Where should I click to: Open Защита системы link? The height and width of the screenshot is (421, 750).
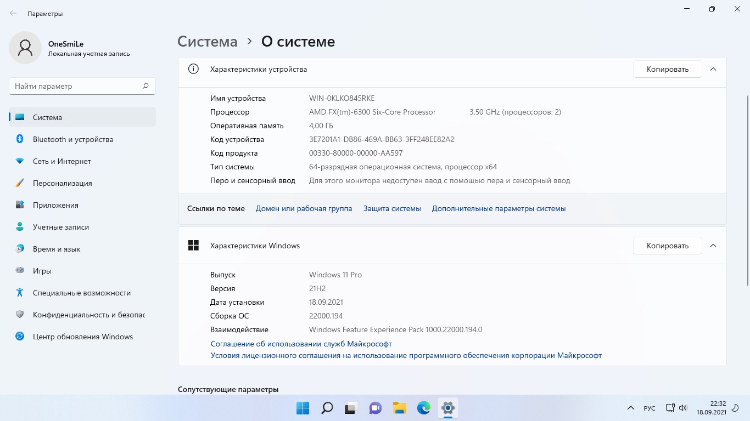click(x=392, y=208)
